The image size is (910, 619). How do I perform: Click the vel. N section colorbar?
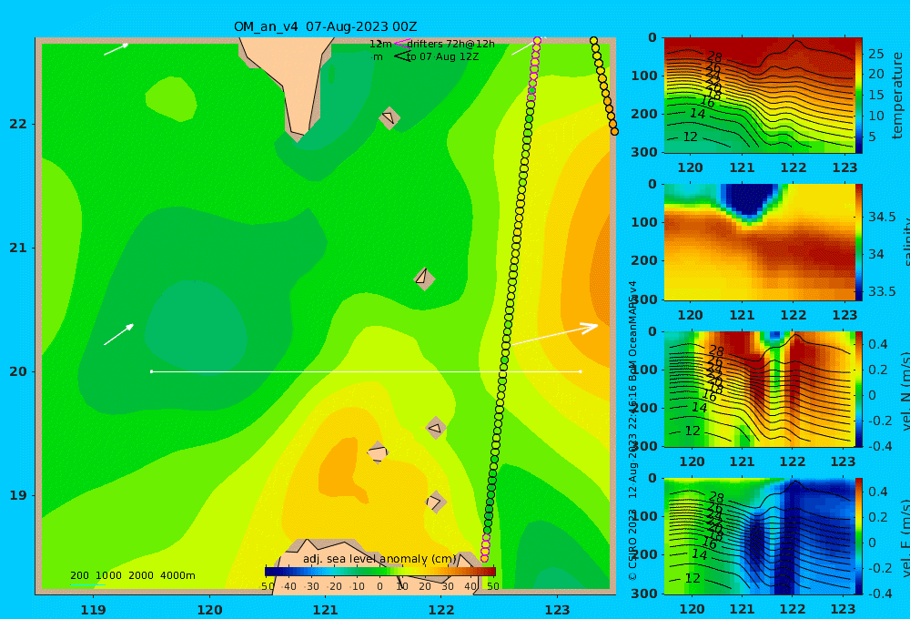(858, 389)
